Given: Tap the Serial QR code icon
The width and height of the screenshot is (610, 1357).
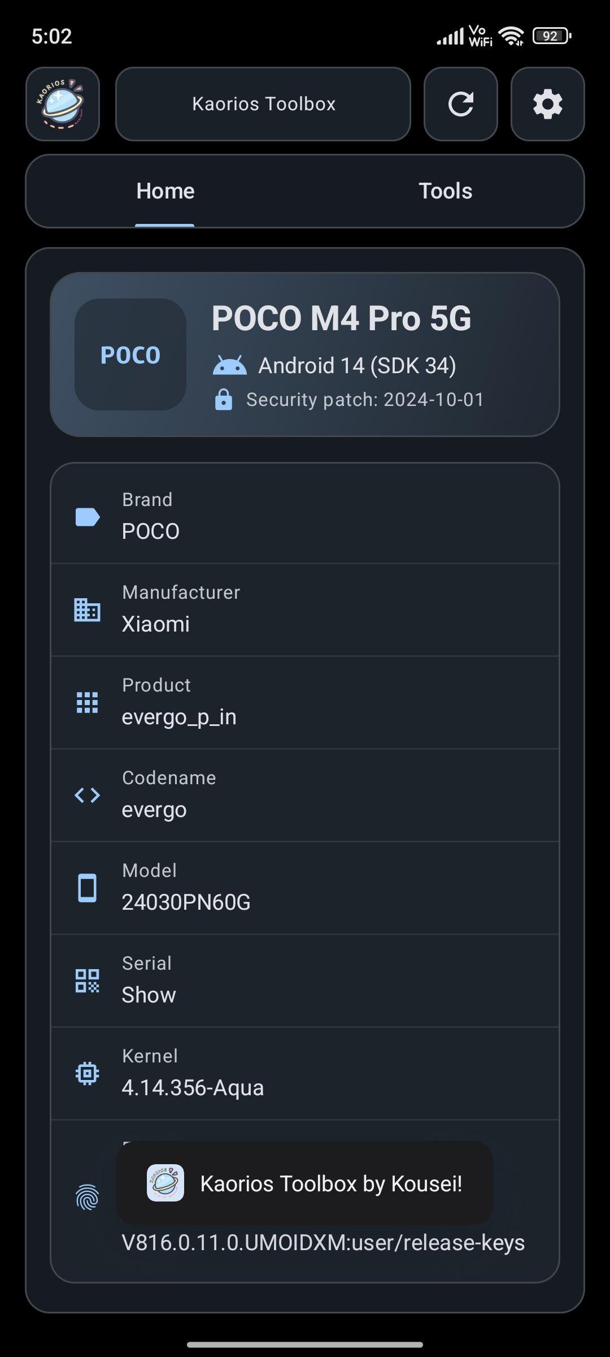Looking at the screenshot, I should point(88,980).
